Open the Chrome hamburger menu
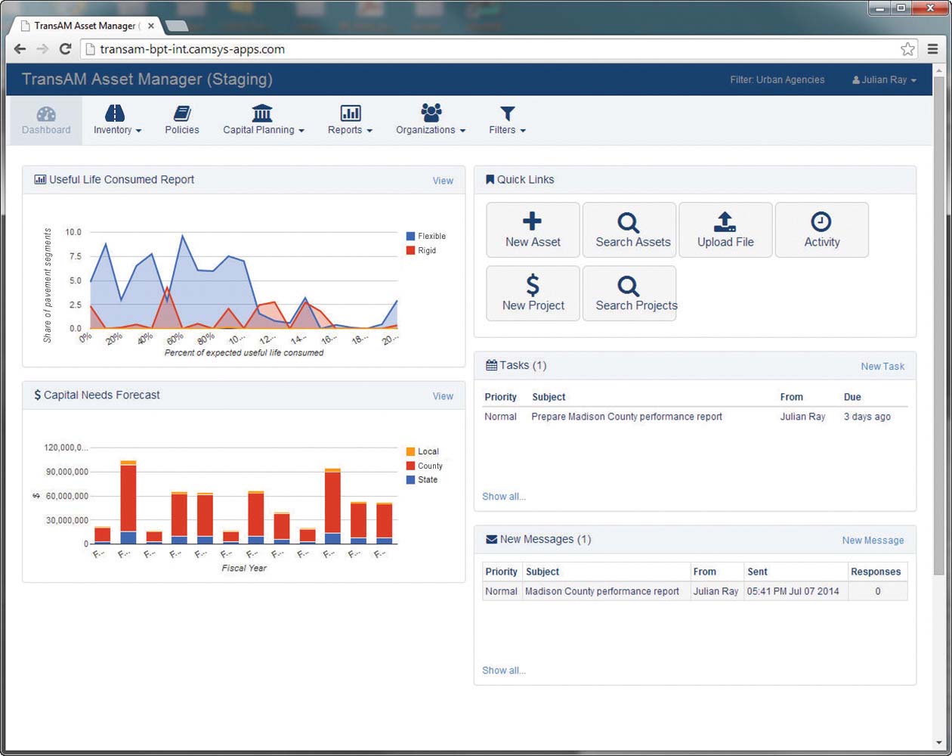Viewport: 952px width, 756px height. coord(932,49)
